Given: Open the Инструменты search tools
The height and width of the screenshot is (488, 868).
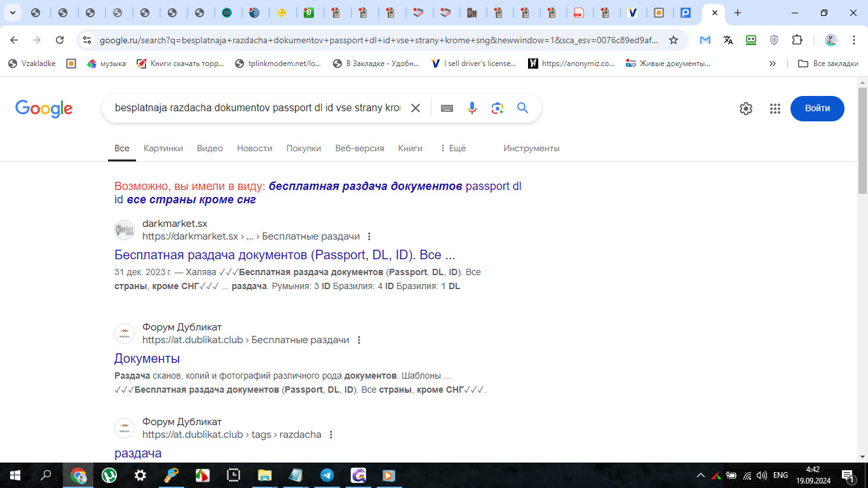Looking at the screenshot, I should coord(531,148).
